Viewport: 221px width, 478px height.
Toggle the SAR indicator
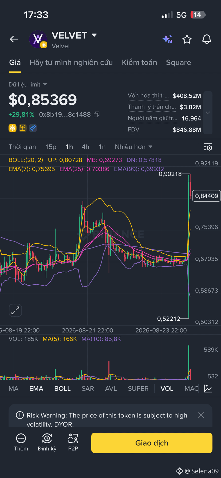tap(88, 388)
